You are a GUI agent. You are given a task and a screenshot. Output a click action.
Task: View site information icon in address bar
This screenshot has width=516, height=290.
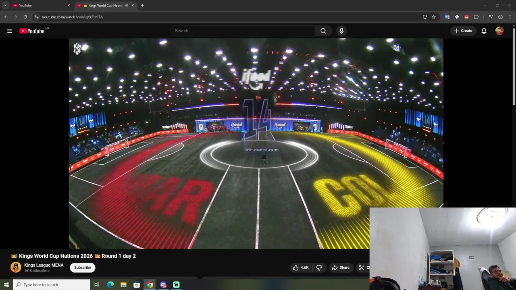37,17
